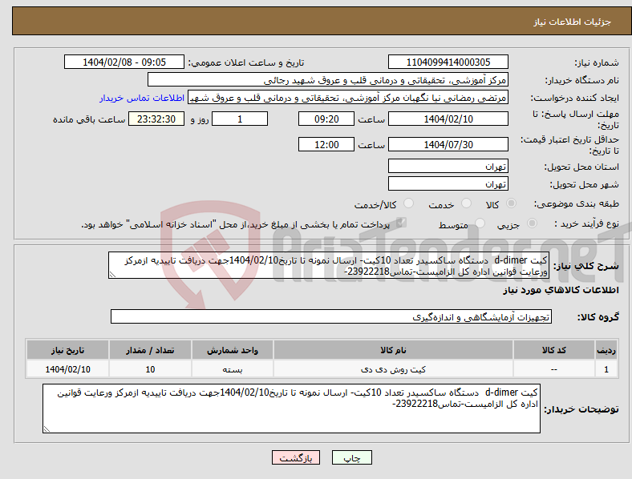
Task: Click the توضیحات خریدار textarea
Action: (291, 409)
